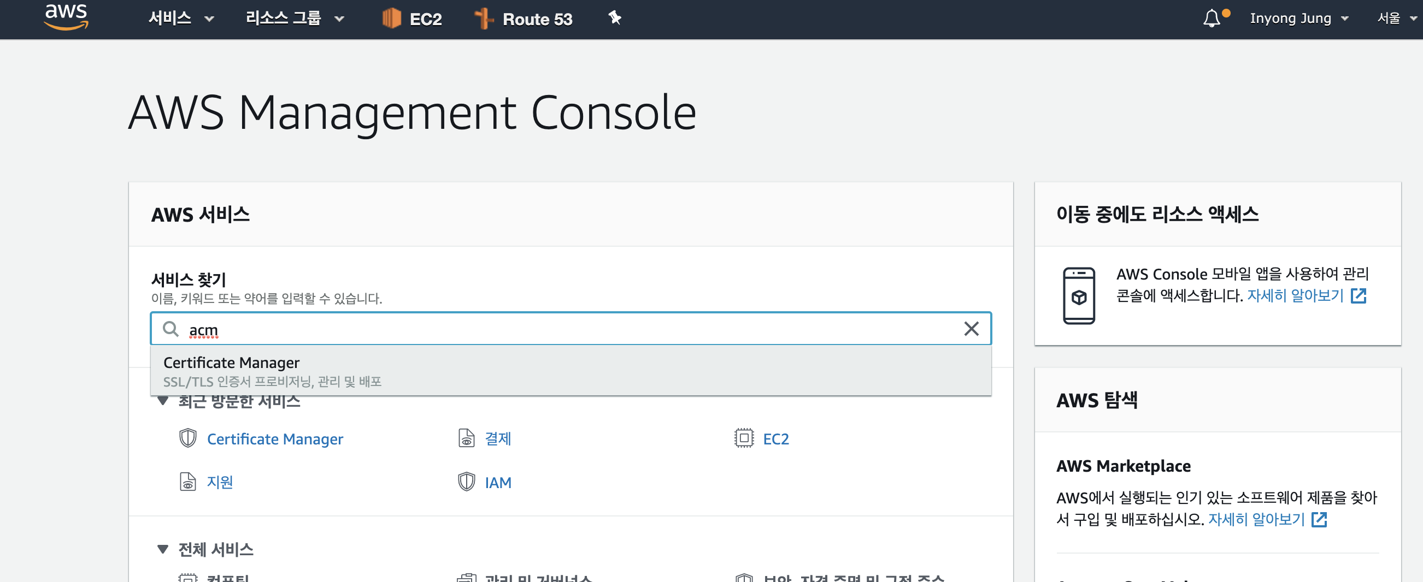
Task: Open 자세히 알아보기 link under AWS Marketplace
Action: (1257, 520)
